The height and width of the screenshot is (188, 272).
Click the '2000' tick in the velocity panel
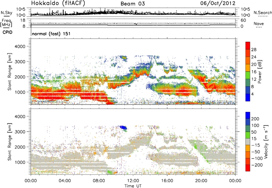tap(20, 147)
